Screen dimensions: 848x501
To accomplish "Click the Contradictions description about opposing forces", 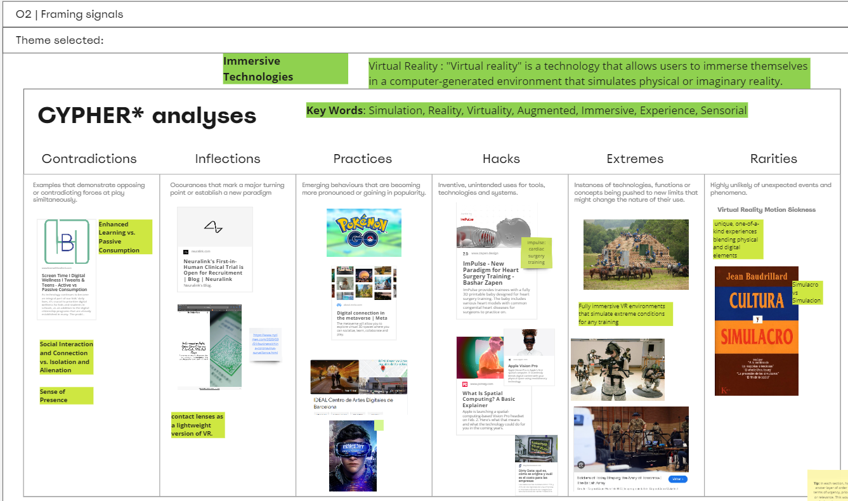I will pyautogui.click(x=89, y=192).
